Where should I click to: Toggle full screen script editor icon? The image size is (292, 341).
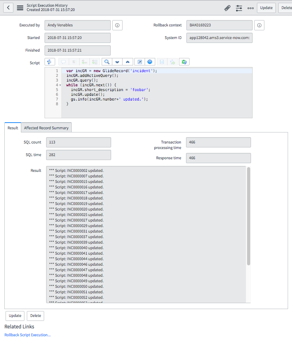(x=139, y=62)
